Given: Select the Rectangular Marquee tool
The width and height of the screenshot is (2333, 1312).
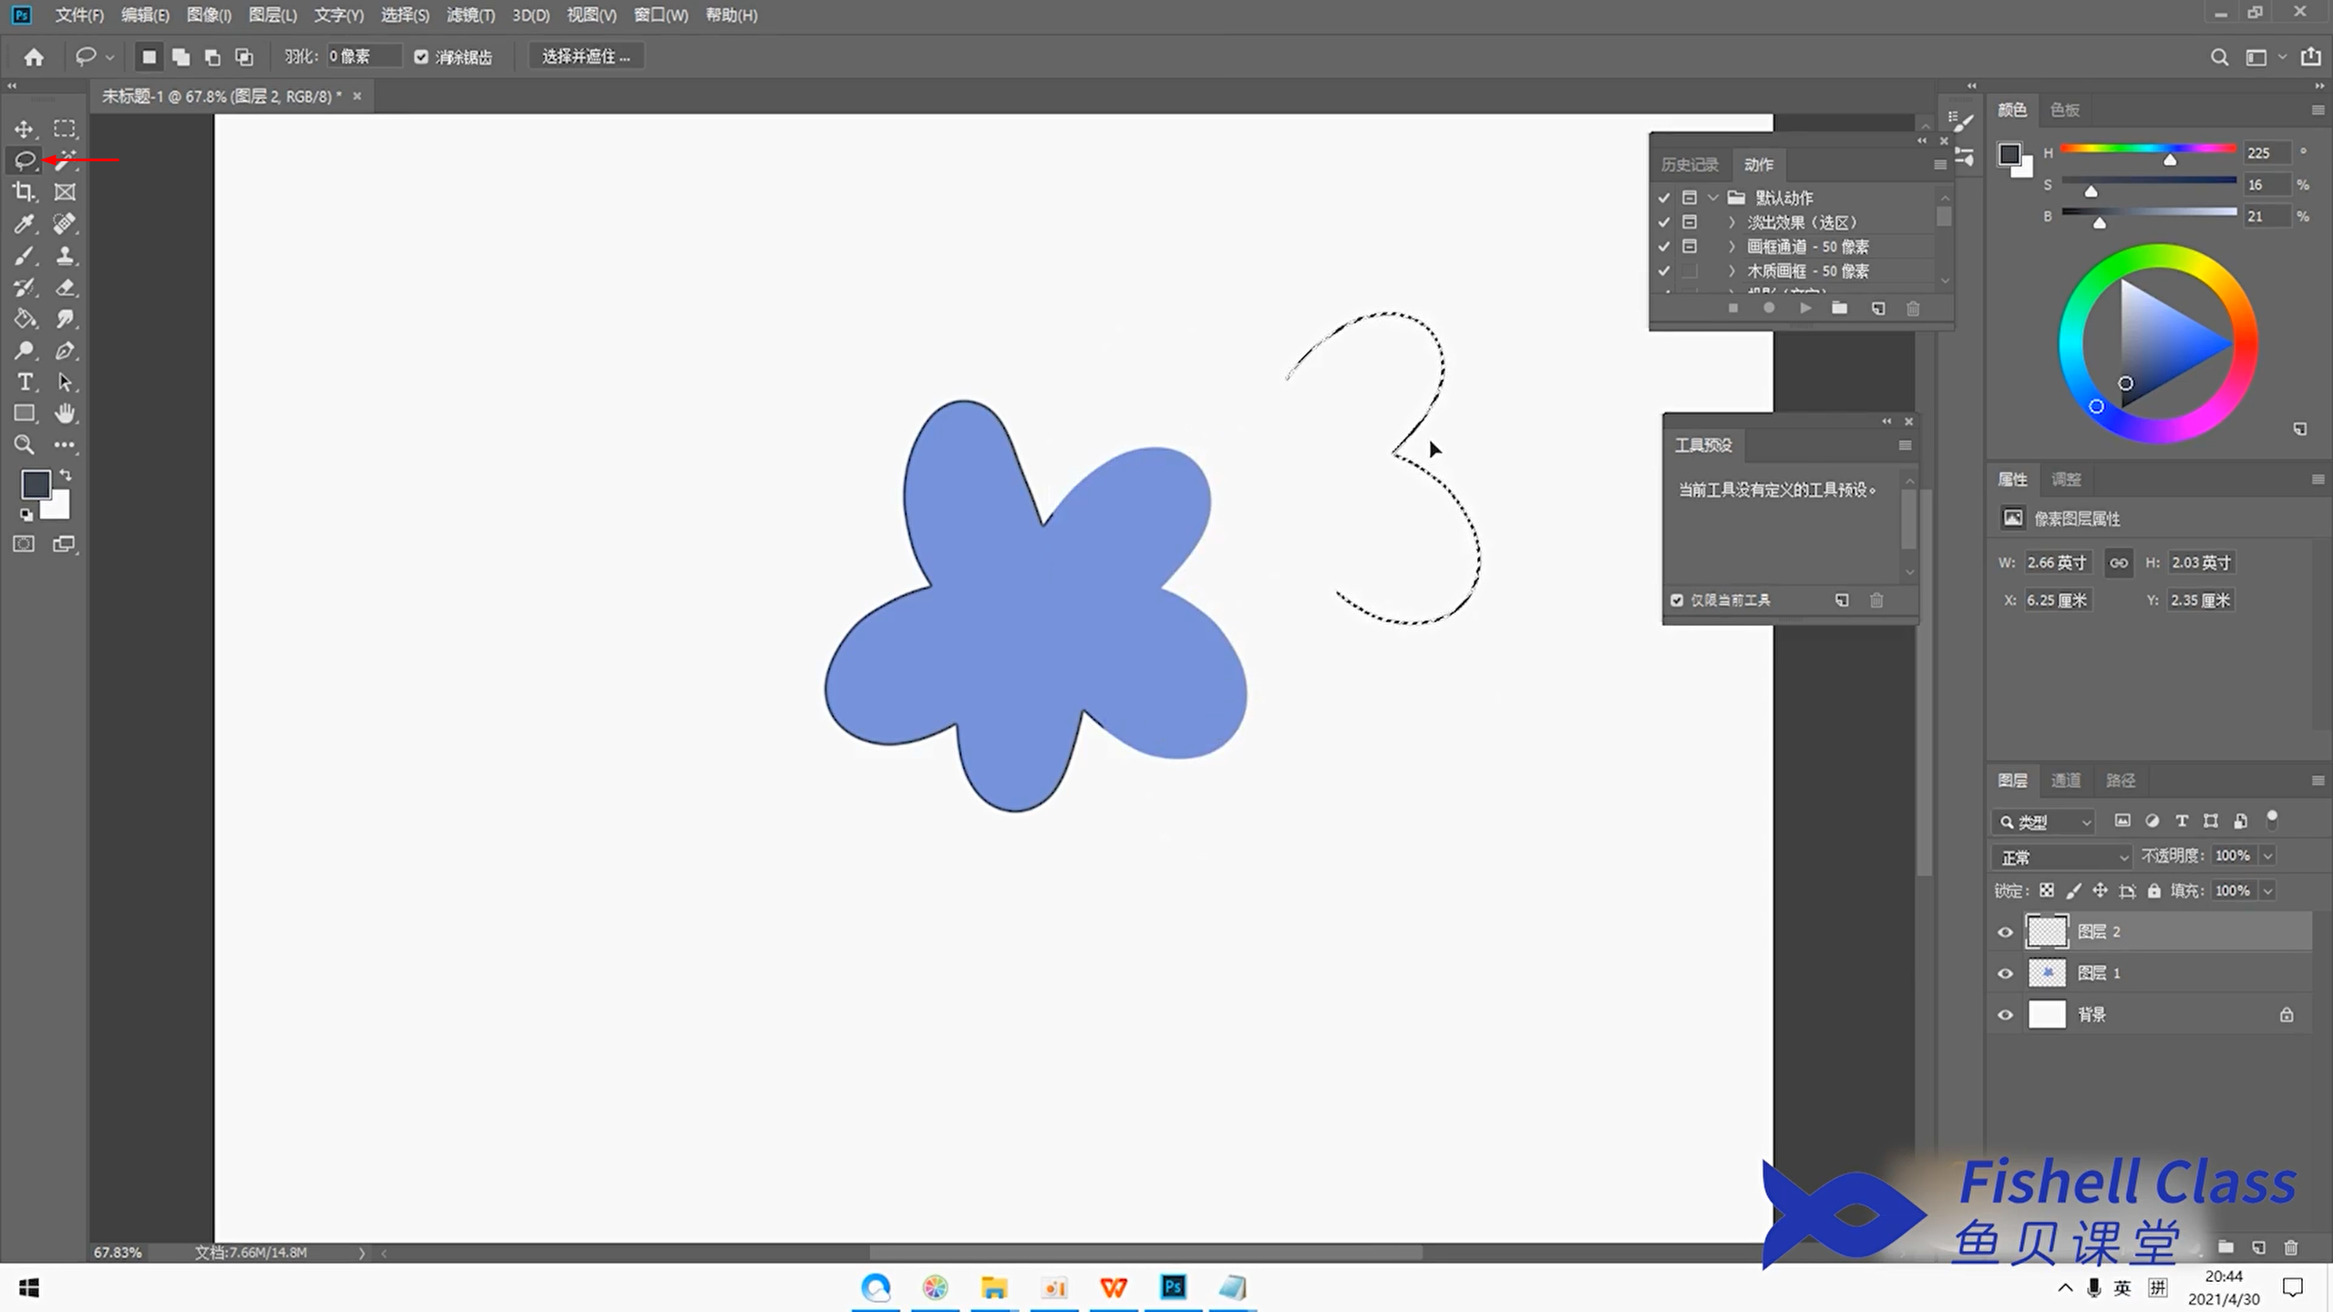Looking at the screenshot, I should pyautogui.click(x=65, y=128).
